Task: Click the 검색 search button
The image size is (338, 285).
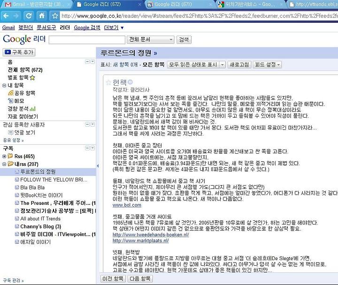Action: [x=184, y=39]
